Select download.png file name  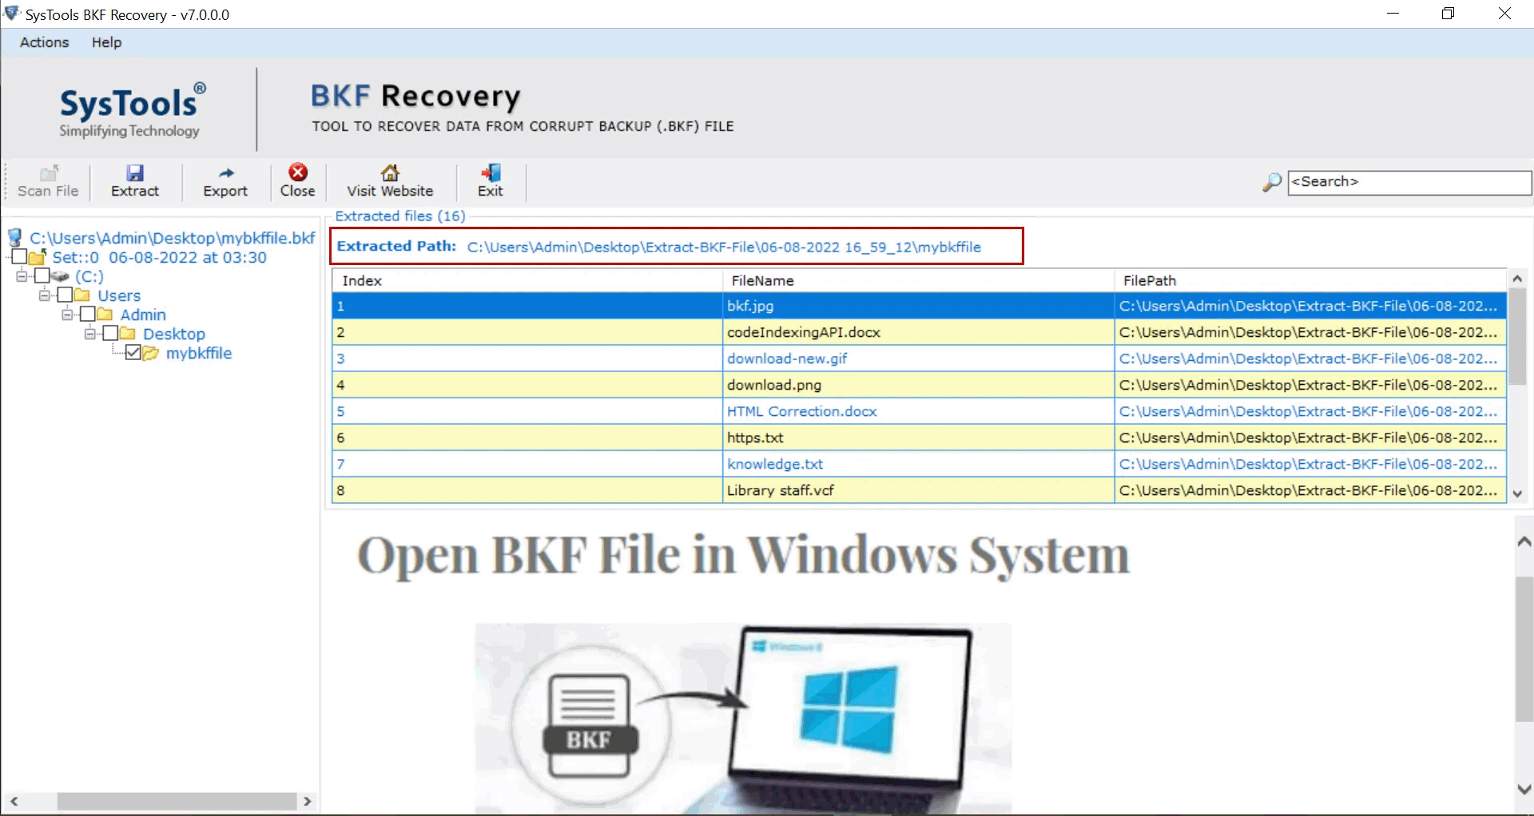click(x=774, y=385)
